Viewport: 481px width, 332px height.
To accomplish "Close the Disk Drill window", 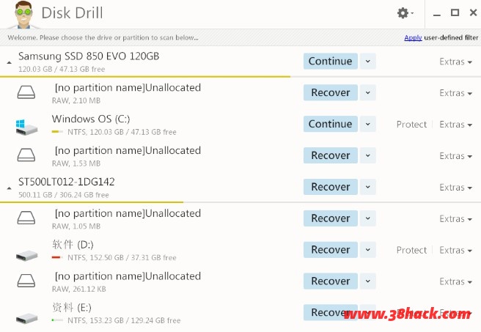I will (474, 12).
